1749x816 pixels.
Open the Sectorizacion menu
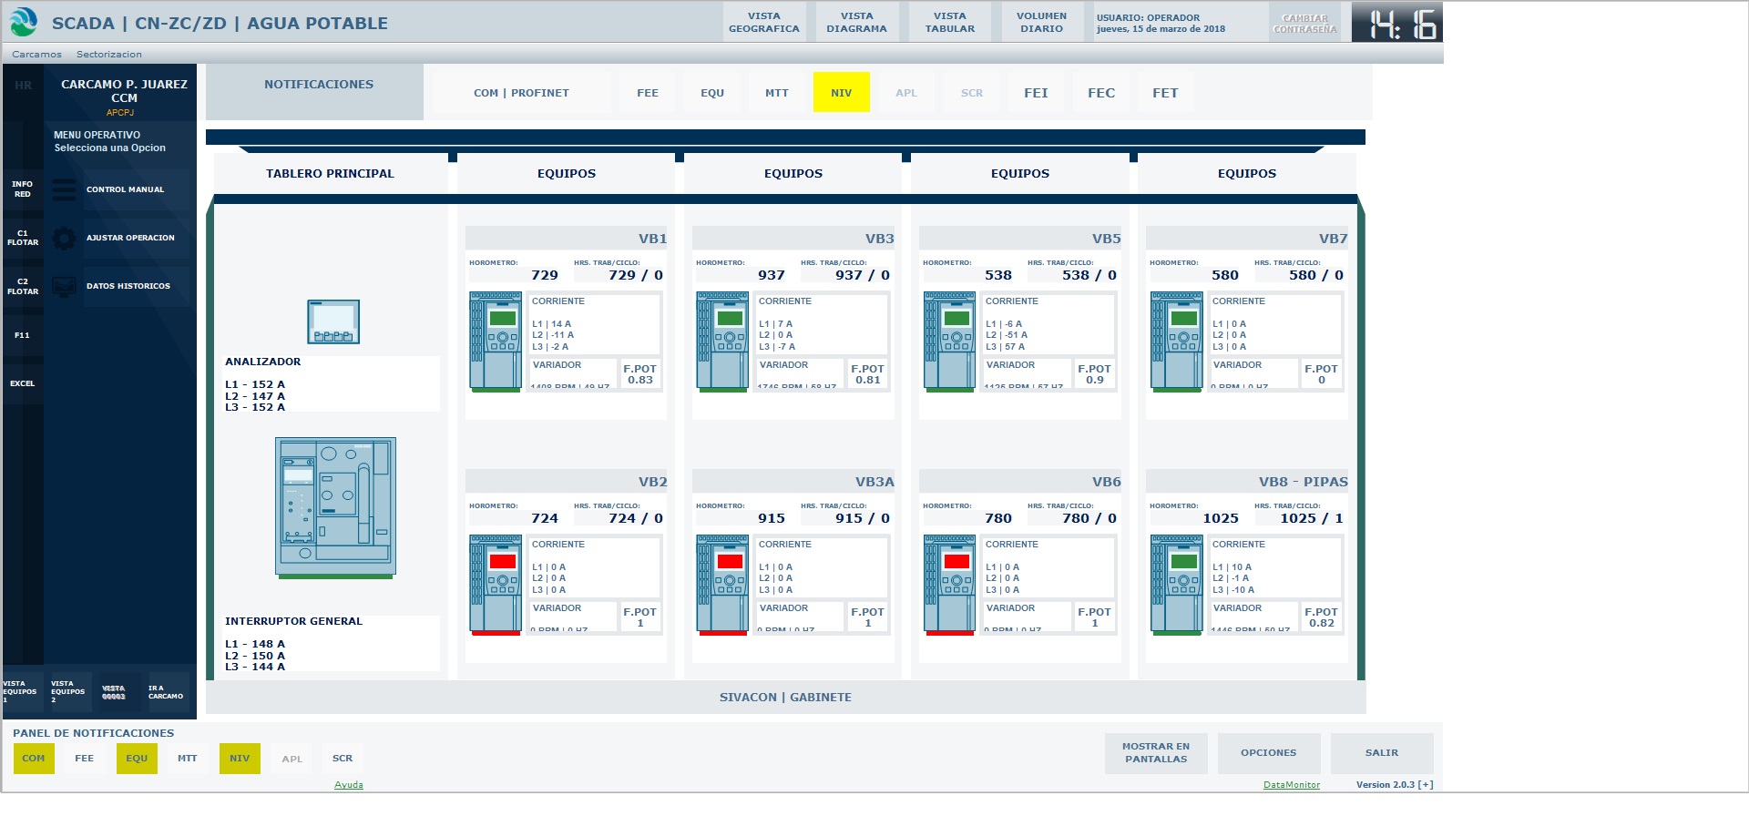point(109,55)
